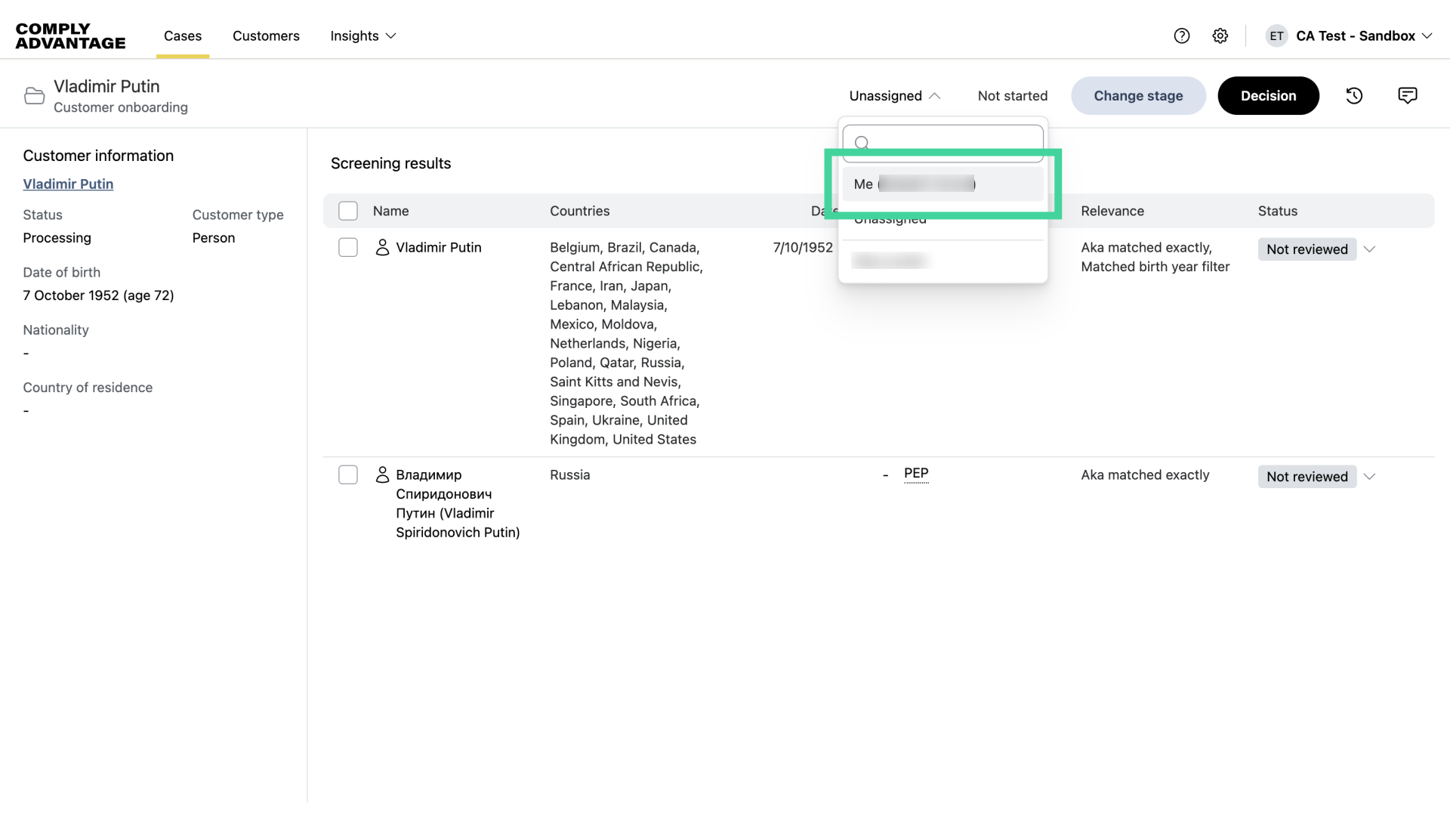The image size is (1450, 816).
Task: Open the settings gear icon
Action: (1220, 36)
